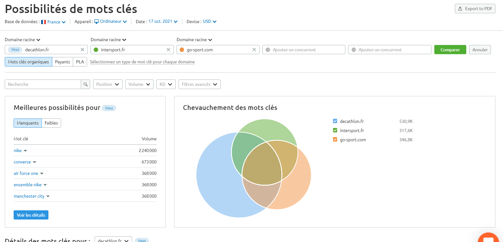Click second Ajoutez un concurrent field

390,50
